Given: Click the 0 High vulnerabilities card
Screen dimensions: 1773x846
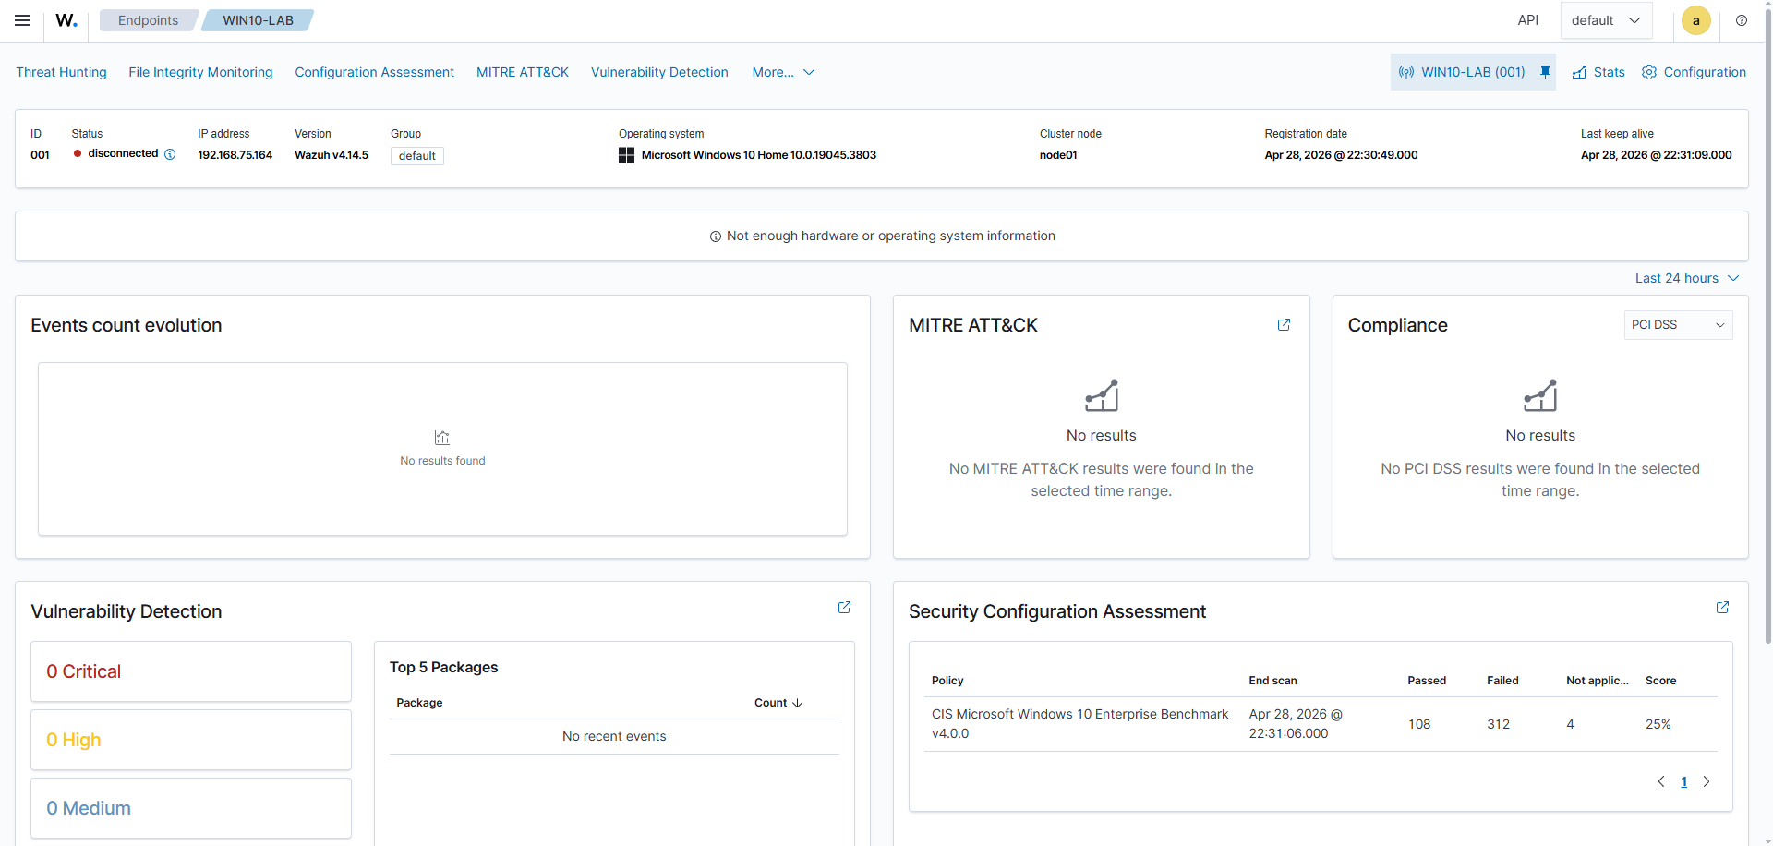Looking at the screenshot, I should (x=191, y=740).
